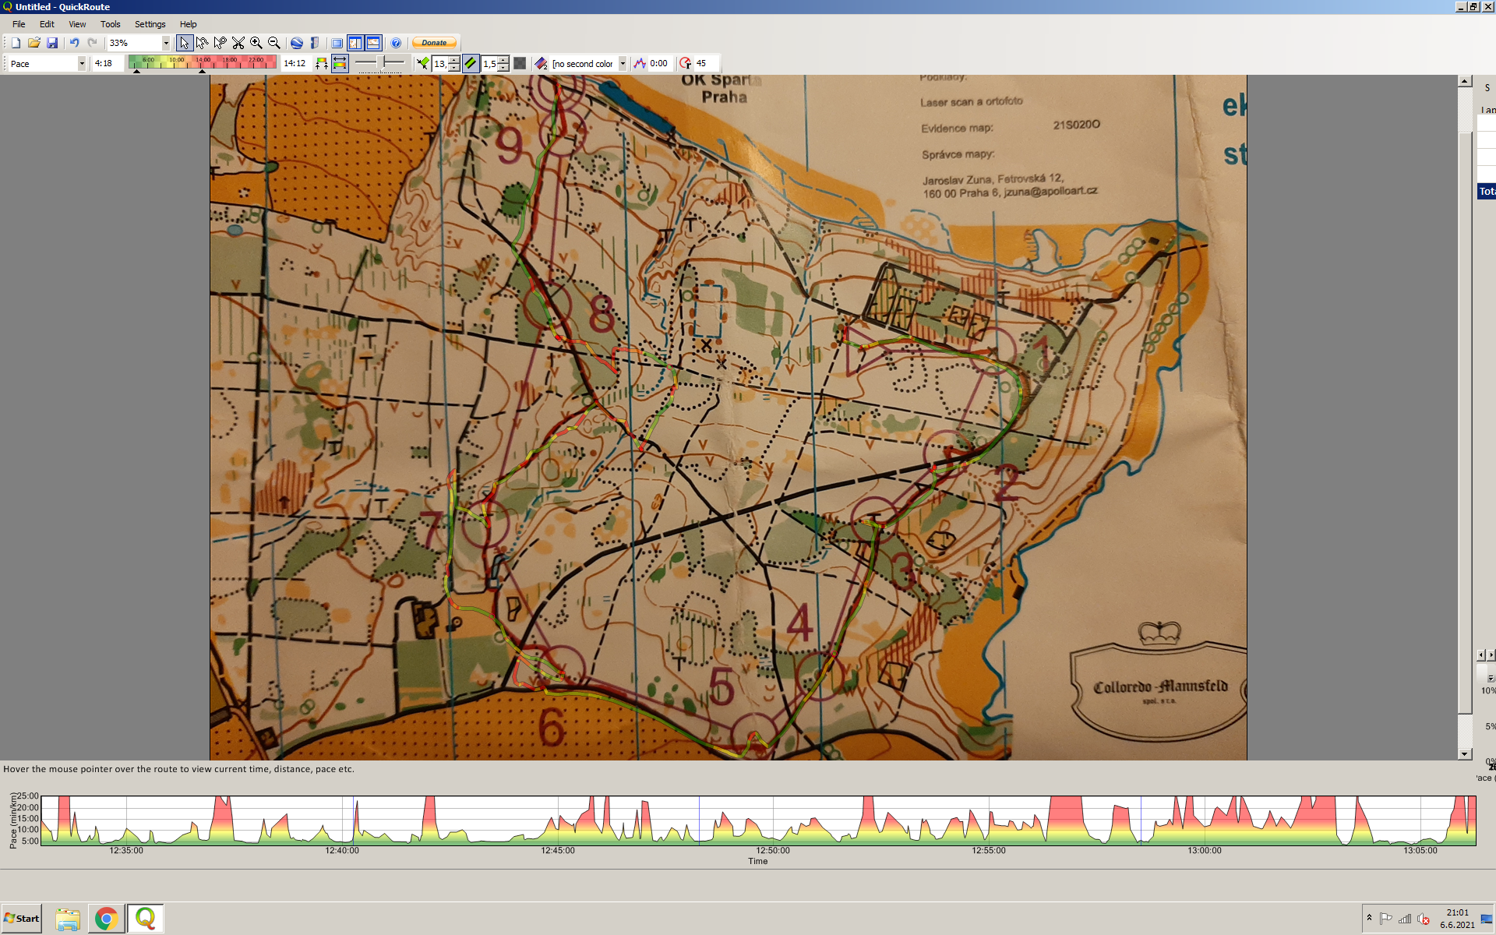Screen dimensions: 1496x935
Task: Click the 45 circle time value
Action: pyautogui.click(x=705, y=64)
